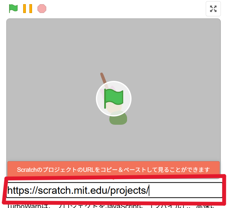
Task: Click the white ring around the center flag
Action: tap(113, 83)
